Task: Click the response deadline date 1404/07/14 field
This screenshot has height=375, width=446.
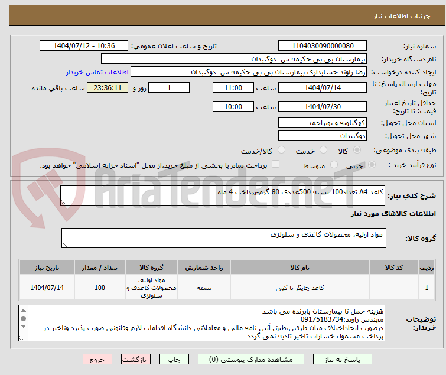Action: click(323, 87)
